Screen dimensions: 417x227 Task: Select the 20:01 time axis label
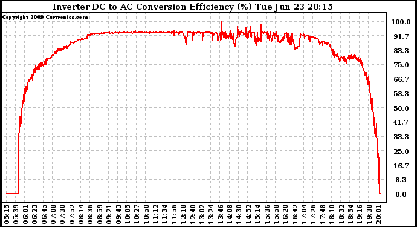pyautogui.click(x=379, y=214)
